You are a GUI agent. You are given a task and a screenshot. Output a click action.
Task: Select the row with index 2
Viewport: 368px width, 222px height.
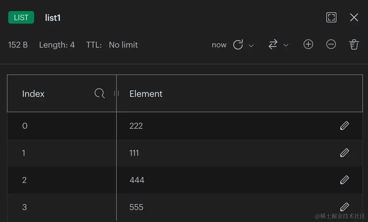[x=185, y=180]
